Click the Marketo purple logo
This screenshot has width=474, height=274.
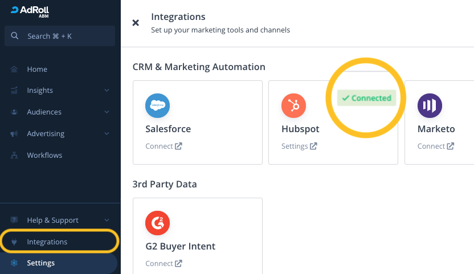tap(430, 105)
